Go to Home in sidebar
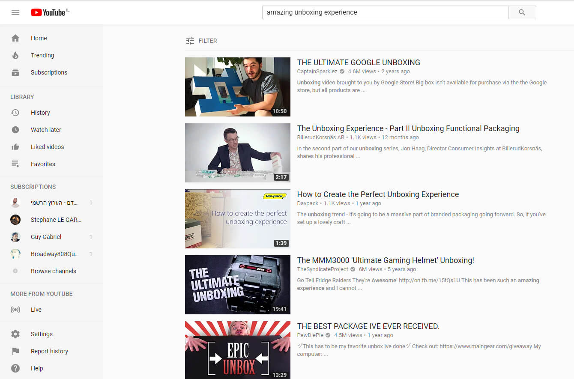This screenshot has height=379, width=574. pyautogui.click(x=39, y=38)
